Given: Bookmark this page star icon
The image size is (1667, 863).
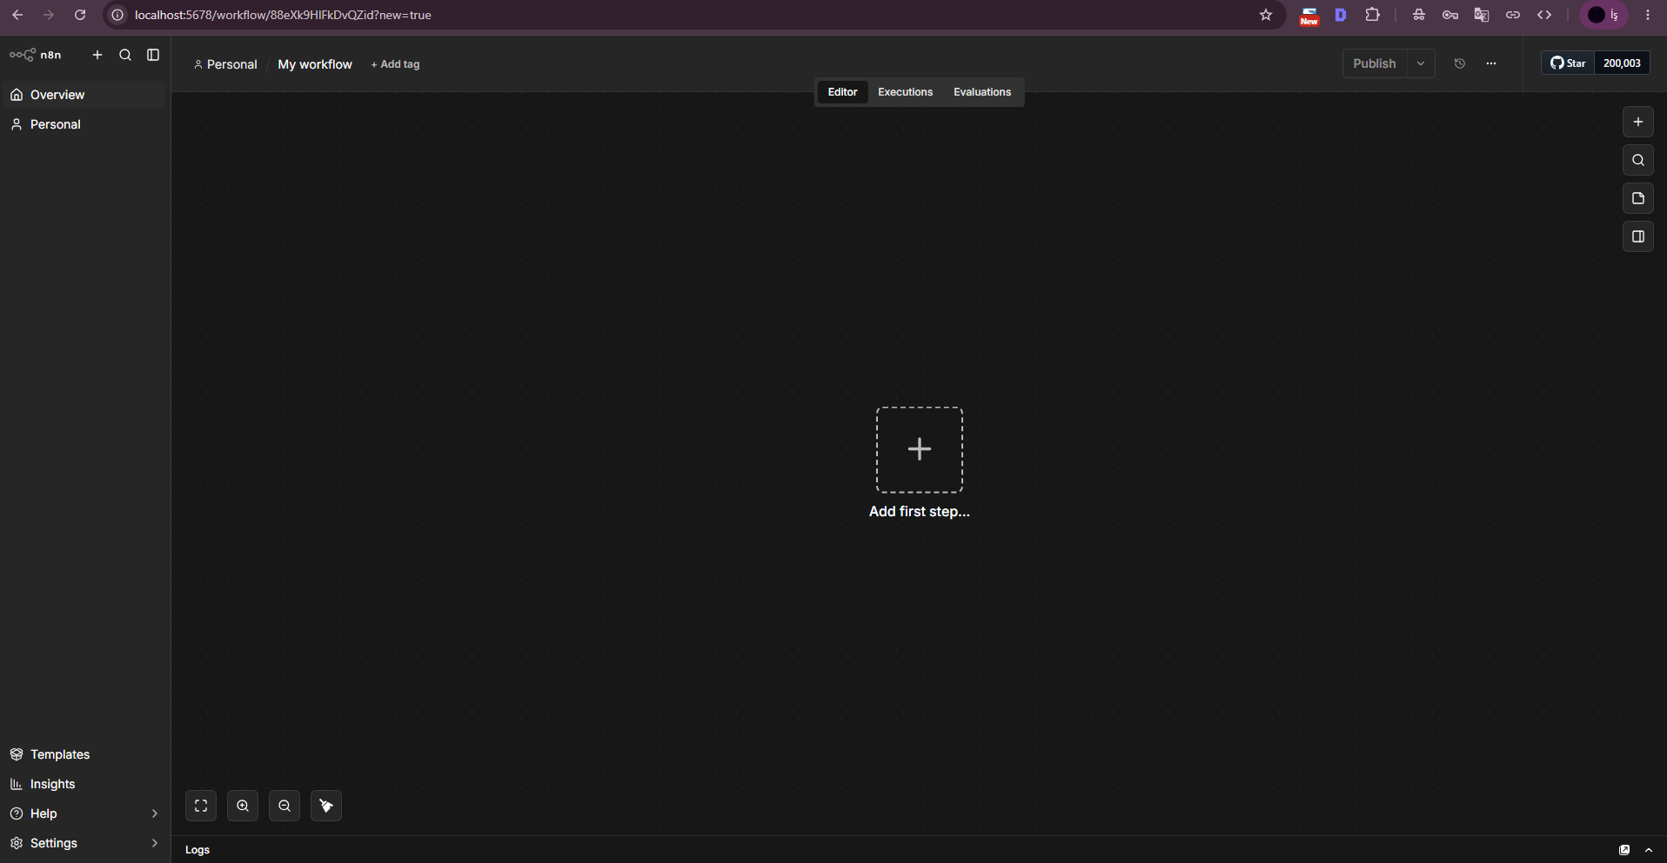Looking at the screenshot, I should (1266, 15).
